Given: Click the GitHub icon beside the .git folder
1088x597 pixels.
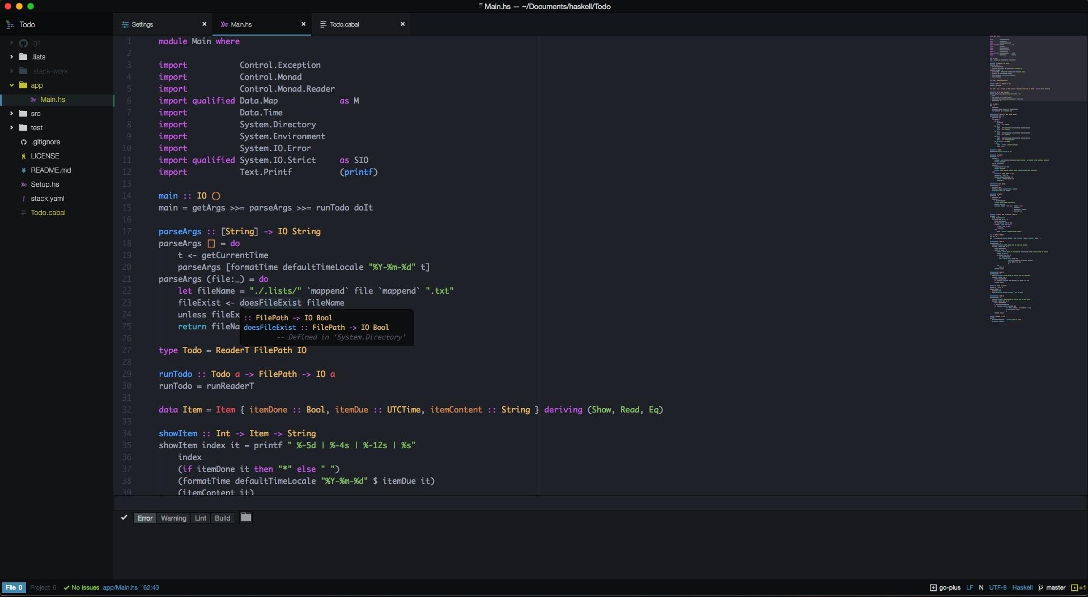Looking at the screenshot, I should (23, 42).
